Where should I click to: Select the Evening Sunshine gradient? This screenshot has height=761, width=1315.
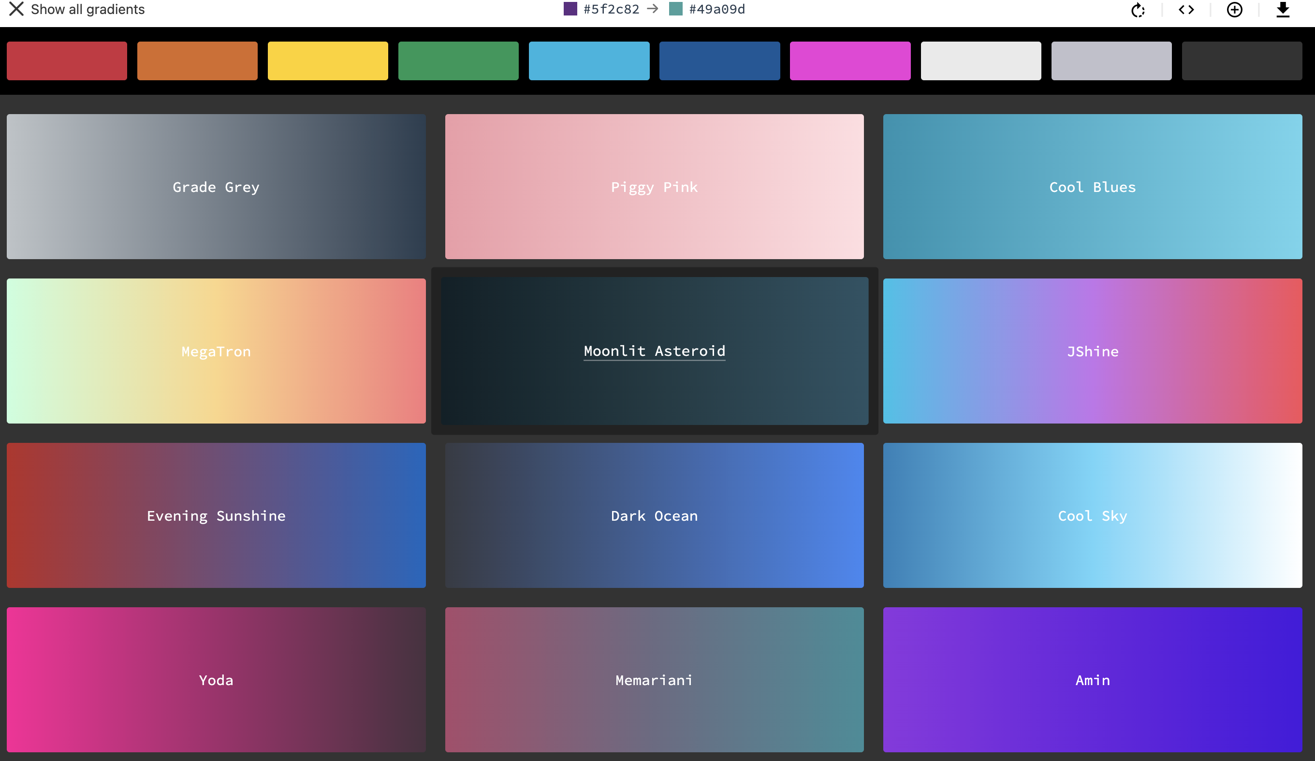tap(216, 515)
